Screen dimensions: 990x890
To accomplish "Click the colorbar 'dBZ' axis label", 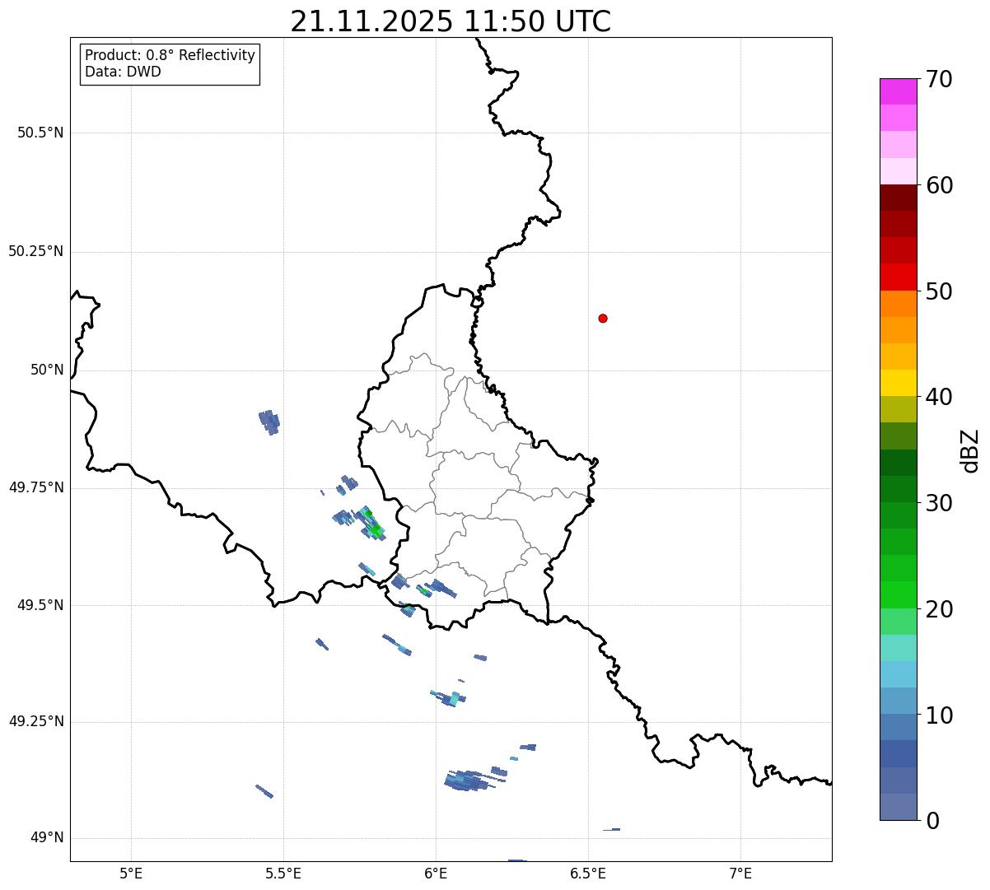I will 970,450.
